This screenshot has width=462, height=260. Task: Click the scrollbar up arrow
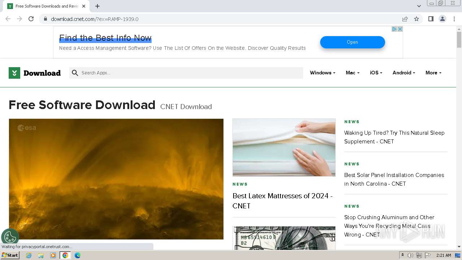coord(459,29)
